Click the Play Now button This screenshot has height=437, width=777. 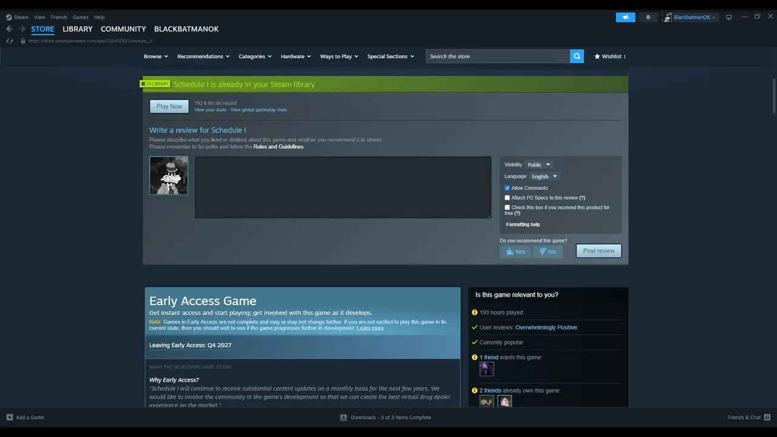click(169, 106)
